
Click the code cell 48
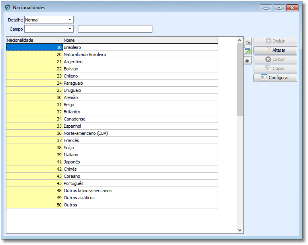(x=35, y=191)
